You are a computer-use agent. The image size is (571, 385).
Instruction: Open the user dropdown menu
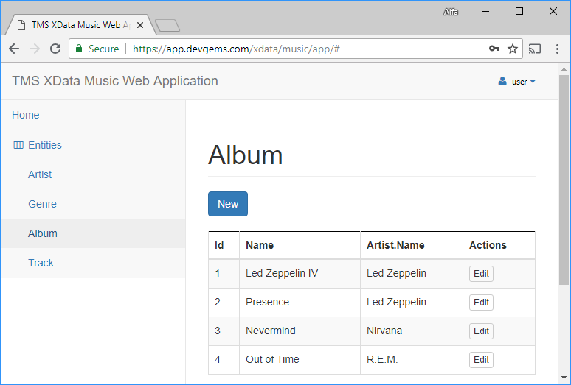pyautogui.click(x=518, y=82)
